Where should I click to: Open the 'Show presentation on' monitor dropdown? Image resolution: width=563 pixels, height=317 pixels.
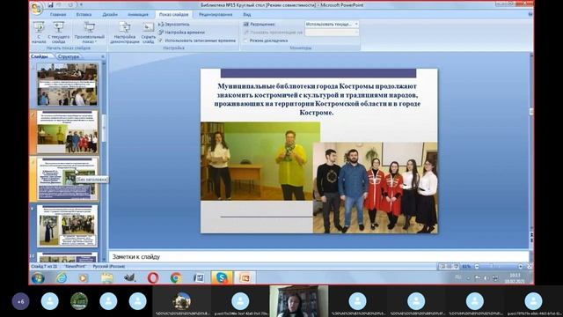pos(332,33)
